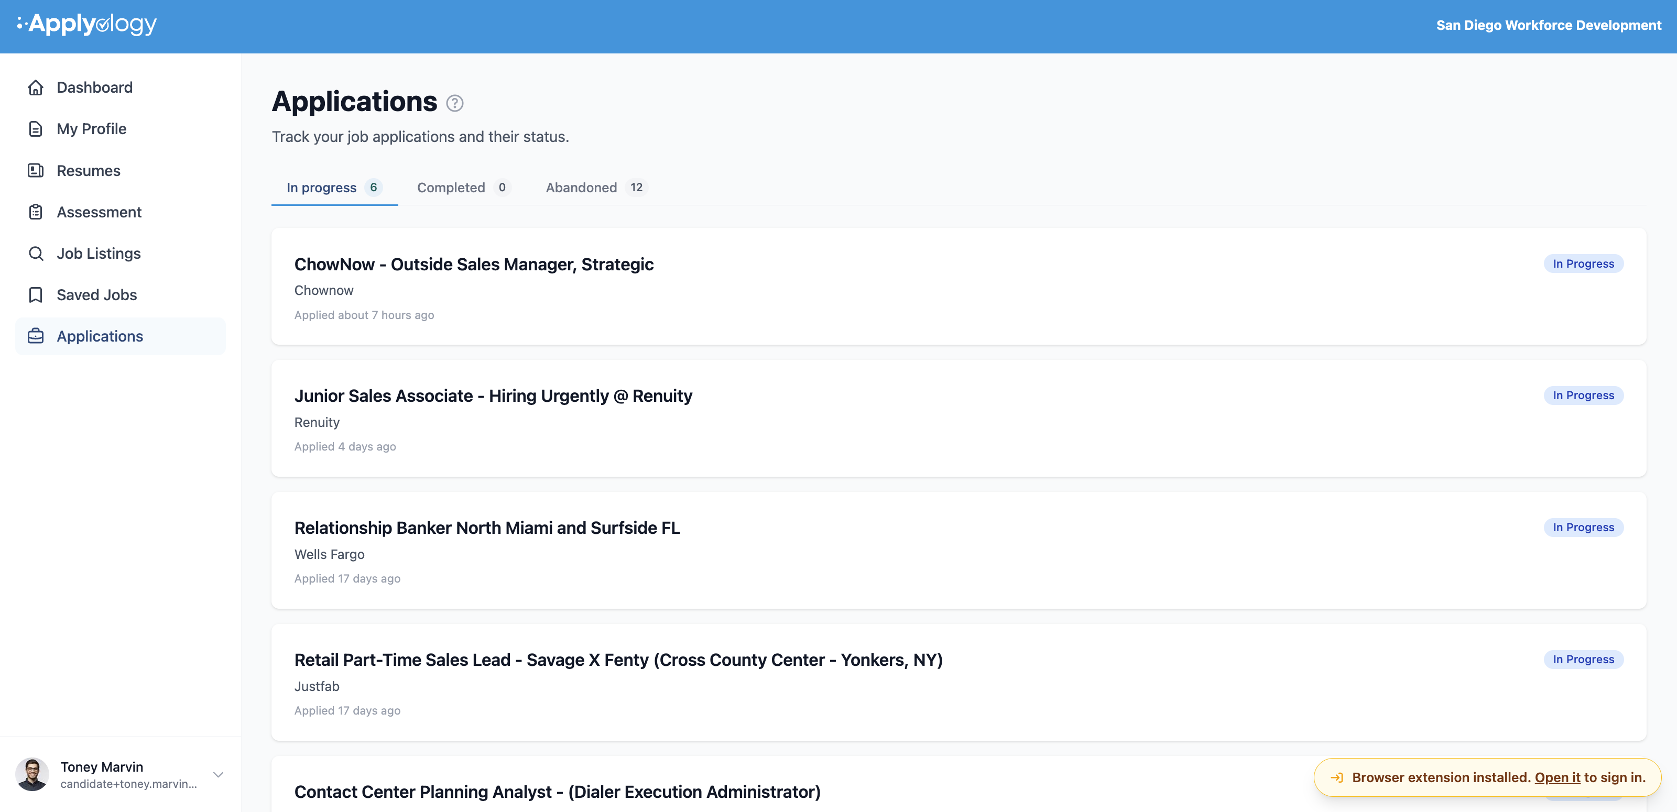Image resolution: width=1677 pixels, height=812 pixels.
Task: Click In Progress badge on Renuity card
Action: (1583, 395)
